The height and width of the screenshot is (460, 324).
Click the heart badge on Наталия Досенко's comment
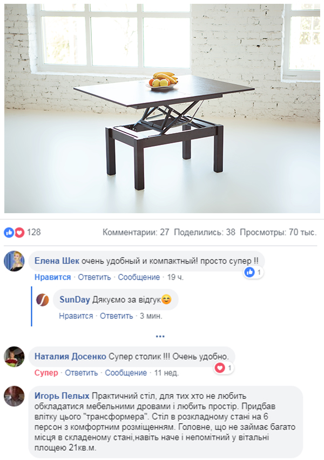pos(224,368)
